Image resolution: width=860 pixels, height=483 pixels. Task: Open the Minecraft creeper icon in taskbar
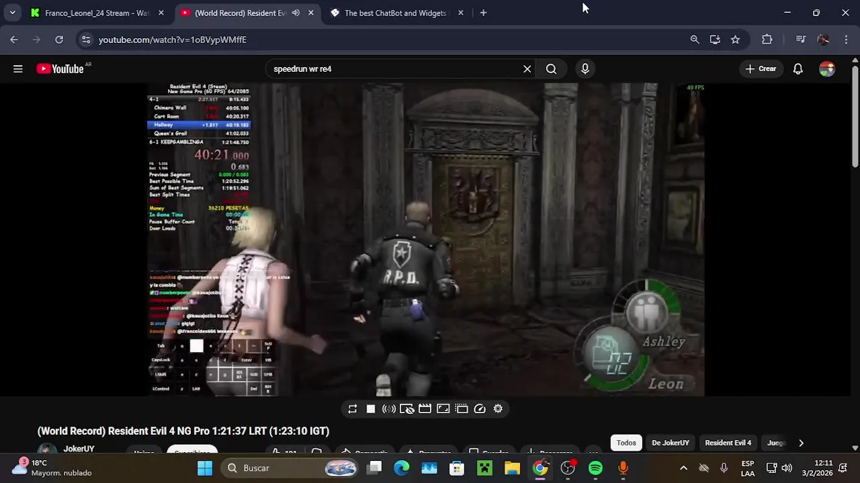click(484, 468)
